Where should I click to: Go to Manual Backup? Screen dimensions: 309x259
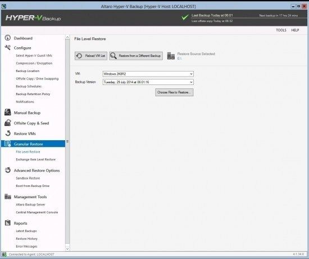click(27, 113)
